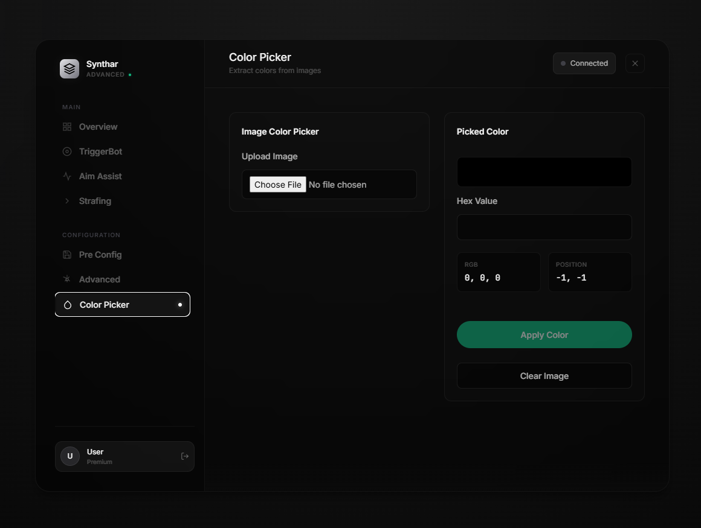701x528 pixels.
Task: Click the Synthar layers logo
Action: coord(69,68)
